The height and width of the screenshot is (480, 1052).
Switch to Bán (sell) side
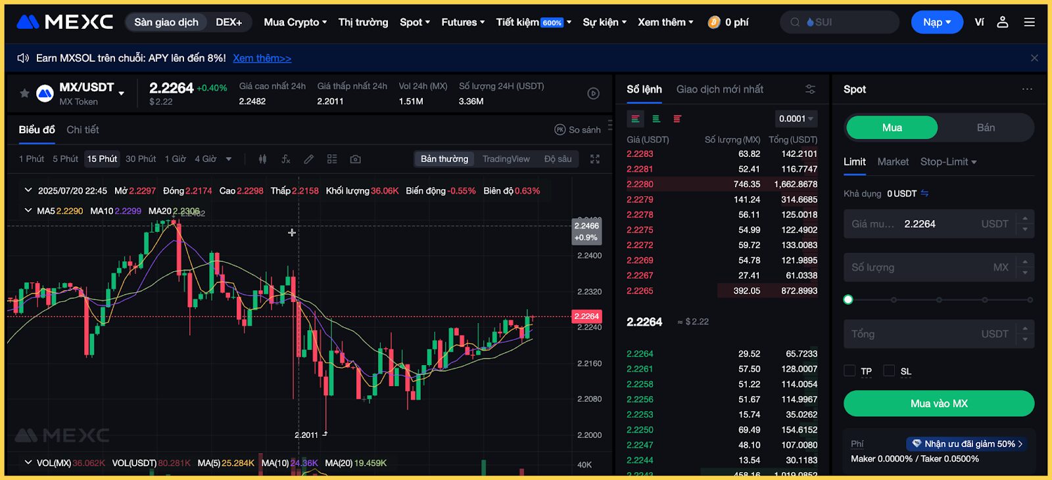click(986, 127)
